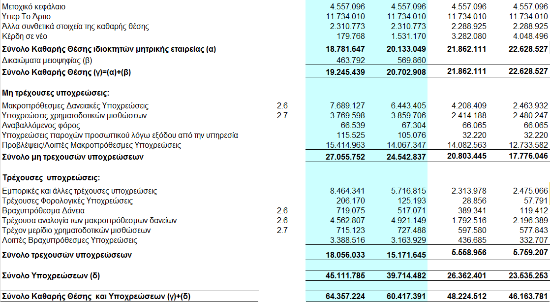
Task: Select the long-term loans value 7.689.127
Action: 348,106
